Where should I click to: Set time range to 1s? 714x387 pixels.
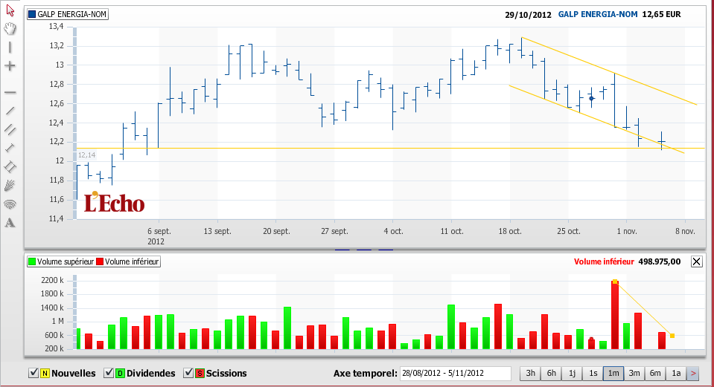click(x=593, y=374)
